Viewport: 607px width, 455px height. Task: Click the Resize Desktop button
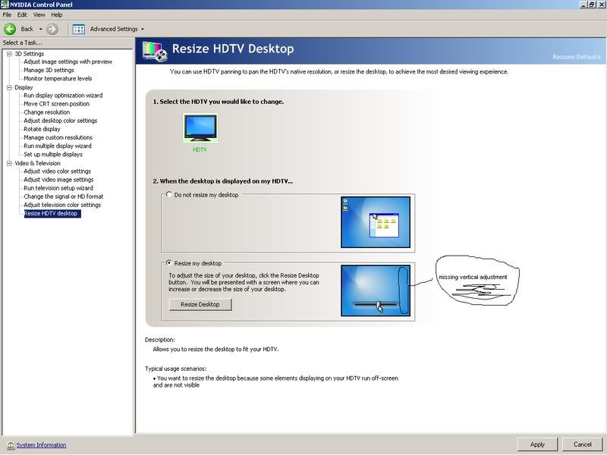pyautogui.click(x=200, y=305)
